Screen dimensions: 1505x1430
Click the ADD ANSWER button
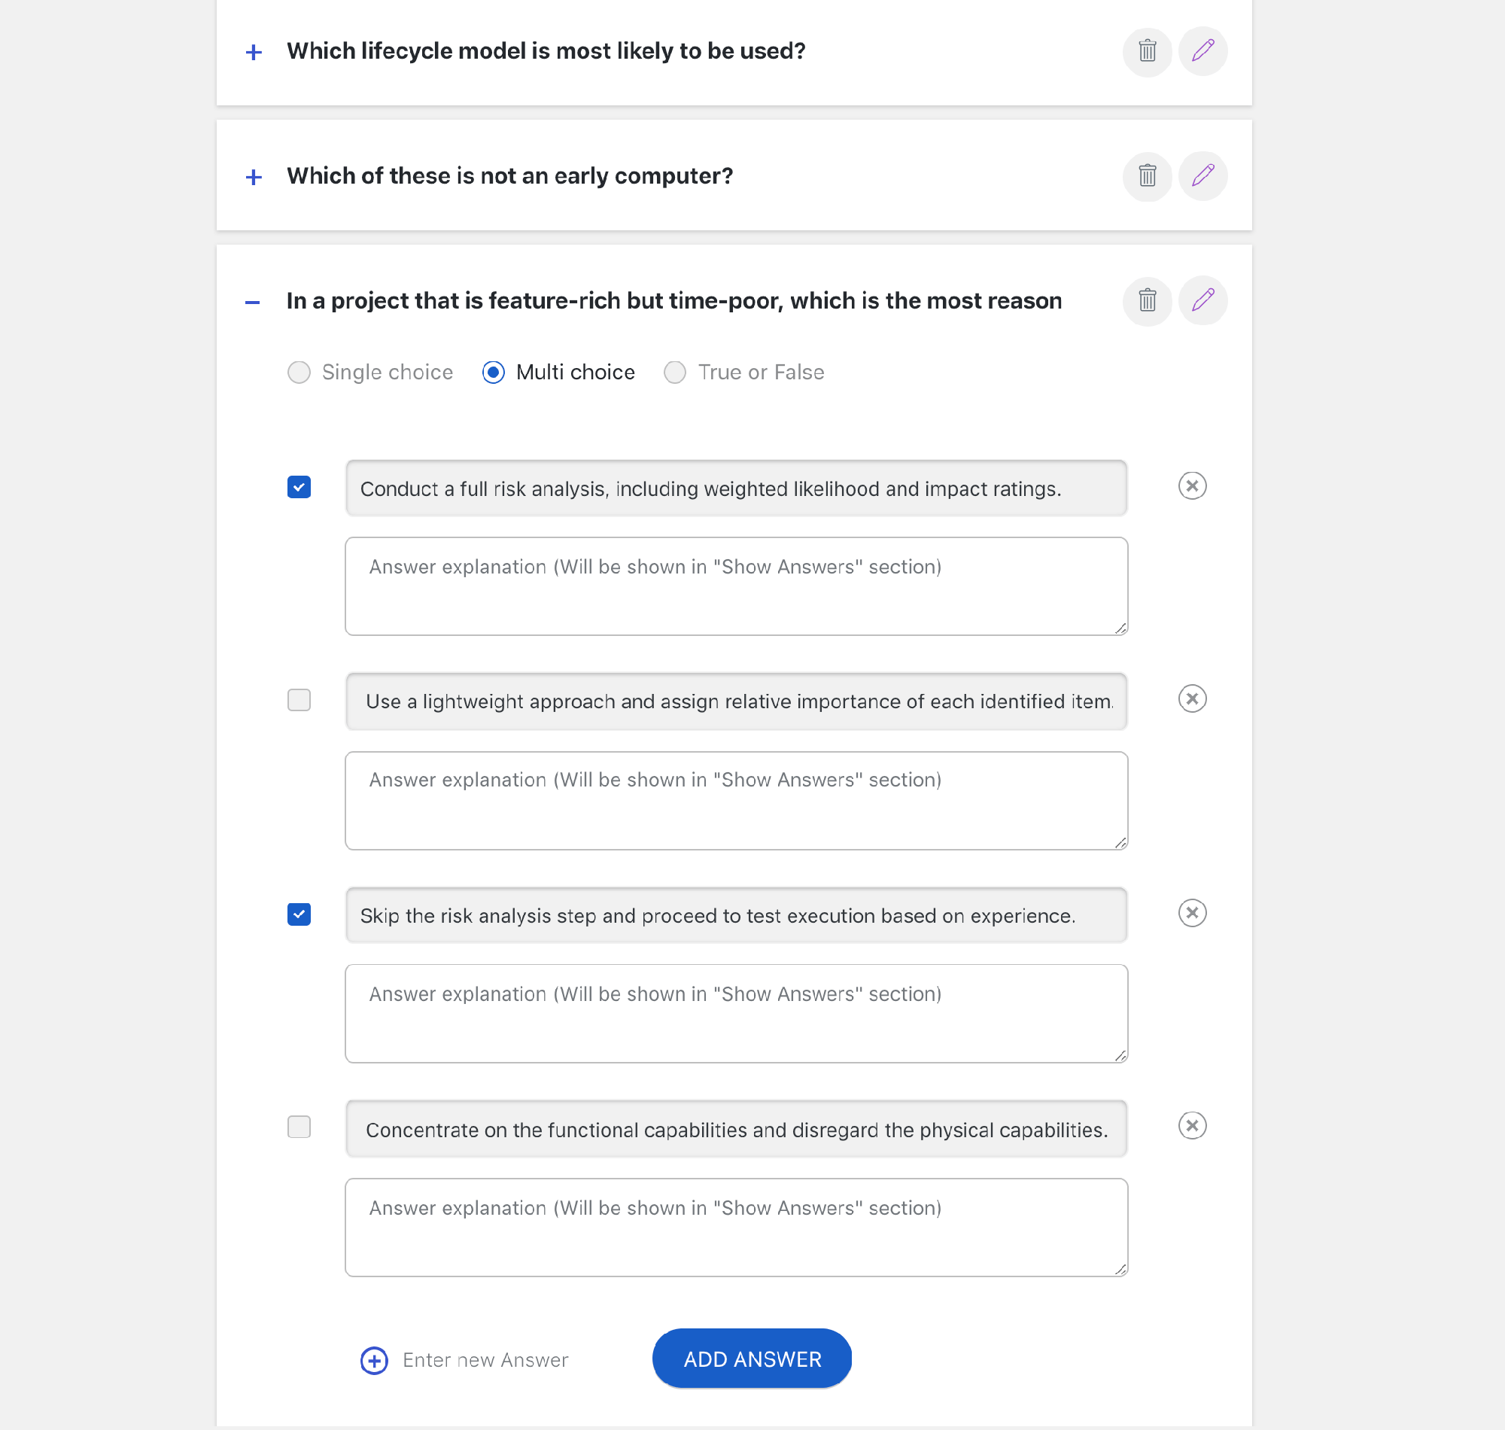[x=751, y=1359]
